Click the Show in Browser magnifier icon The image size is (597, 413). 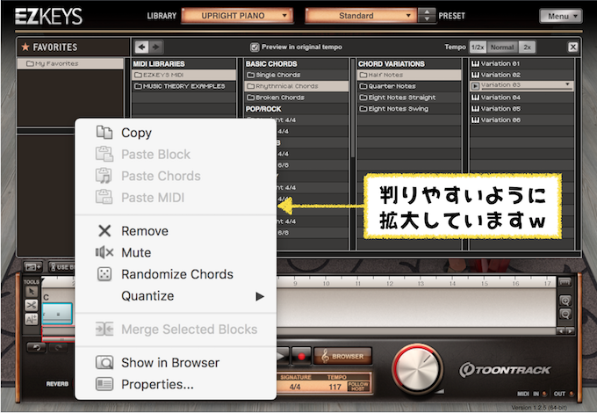point(104,362)
